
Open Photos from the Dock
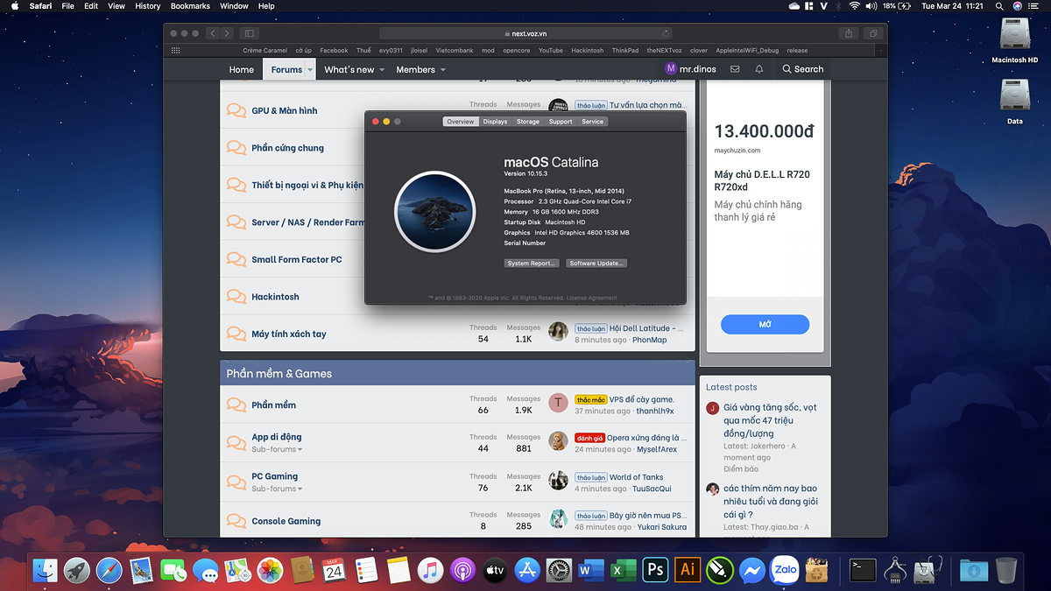pos(270,570)
